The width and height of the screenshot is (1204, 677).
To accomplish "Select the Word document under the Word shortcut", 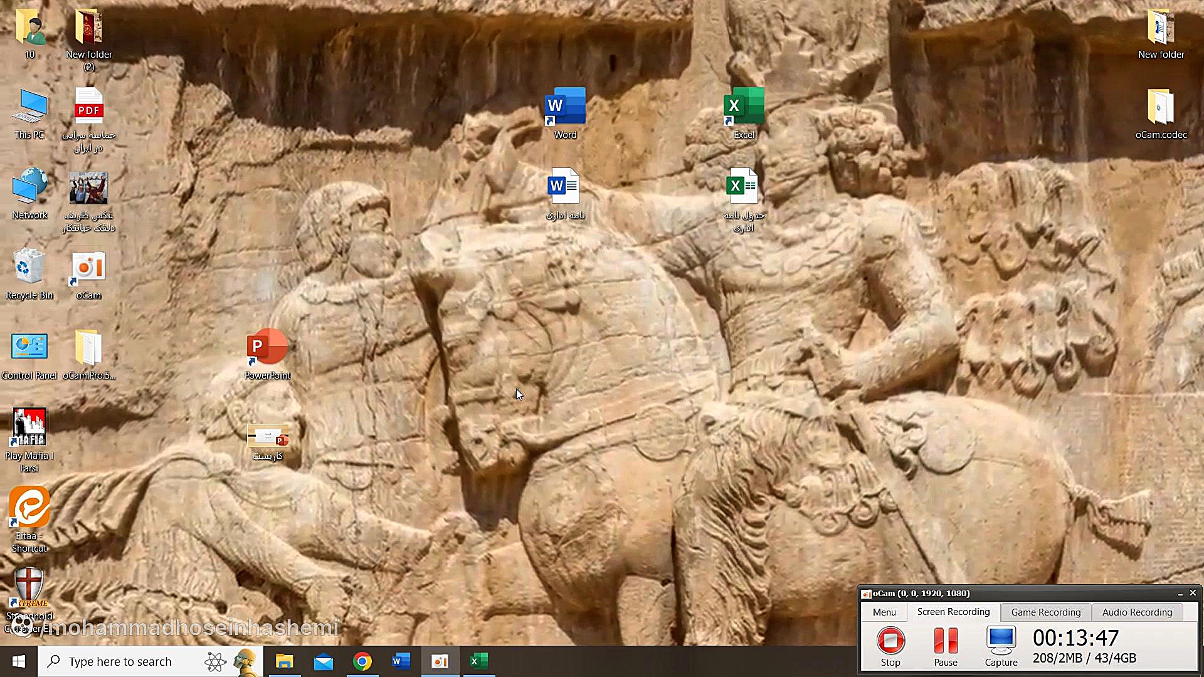I will click(565, 193).
